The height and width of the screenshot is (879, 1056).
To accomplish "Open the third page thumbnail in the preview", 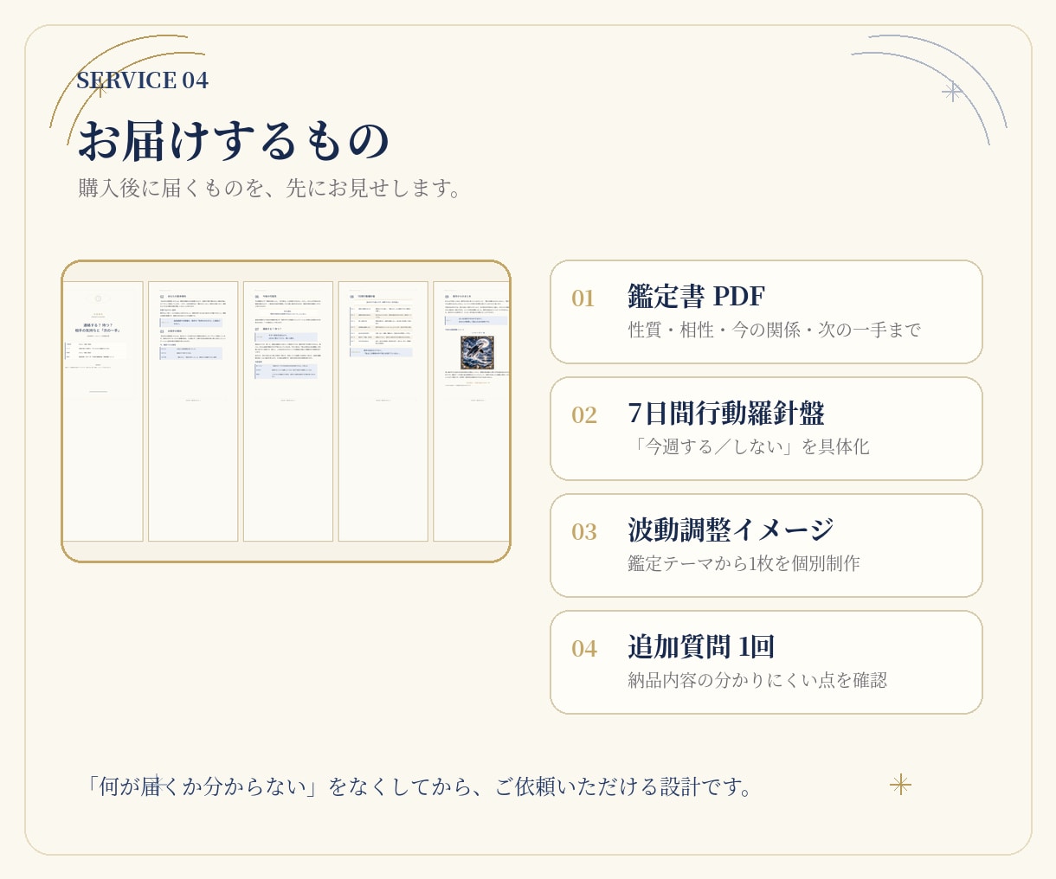I will coord(288,411).
